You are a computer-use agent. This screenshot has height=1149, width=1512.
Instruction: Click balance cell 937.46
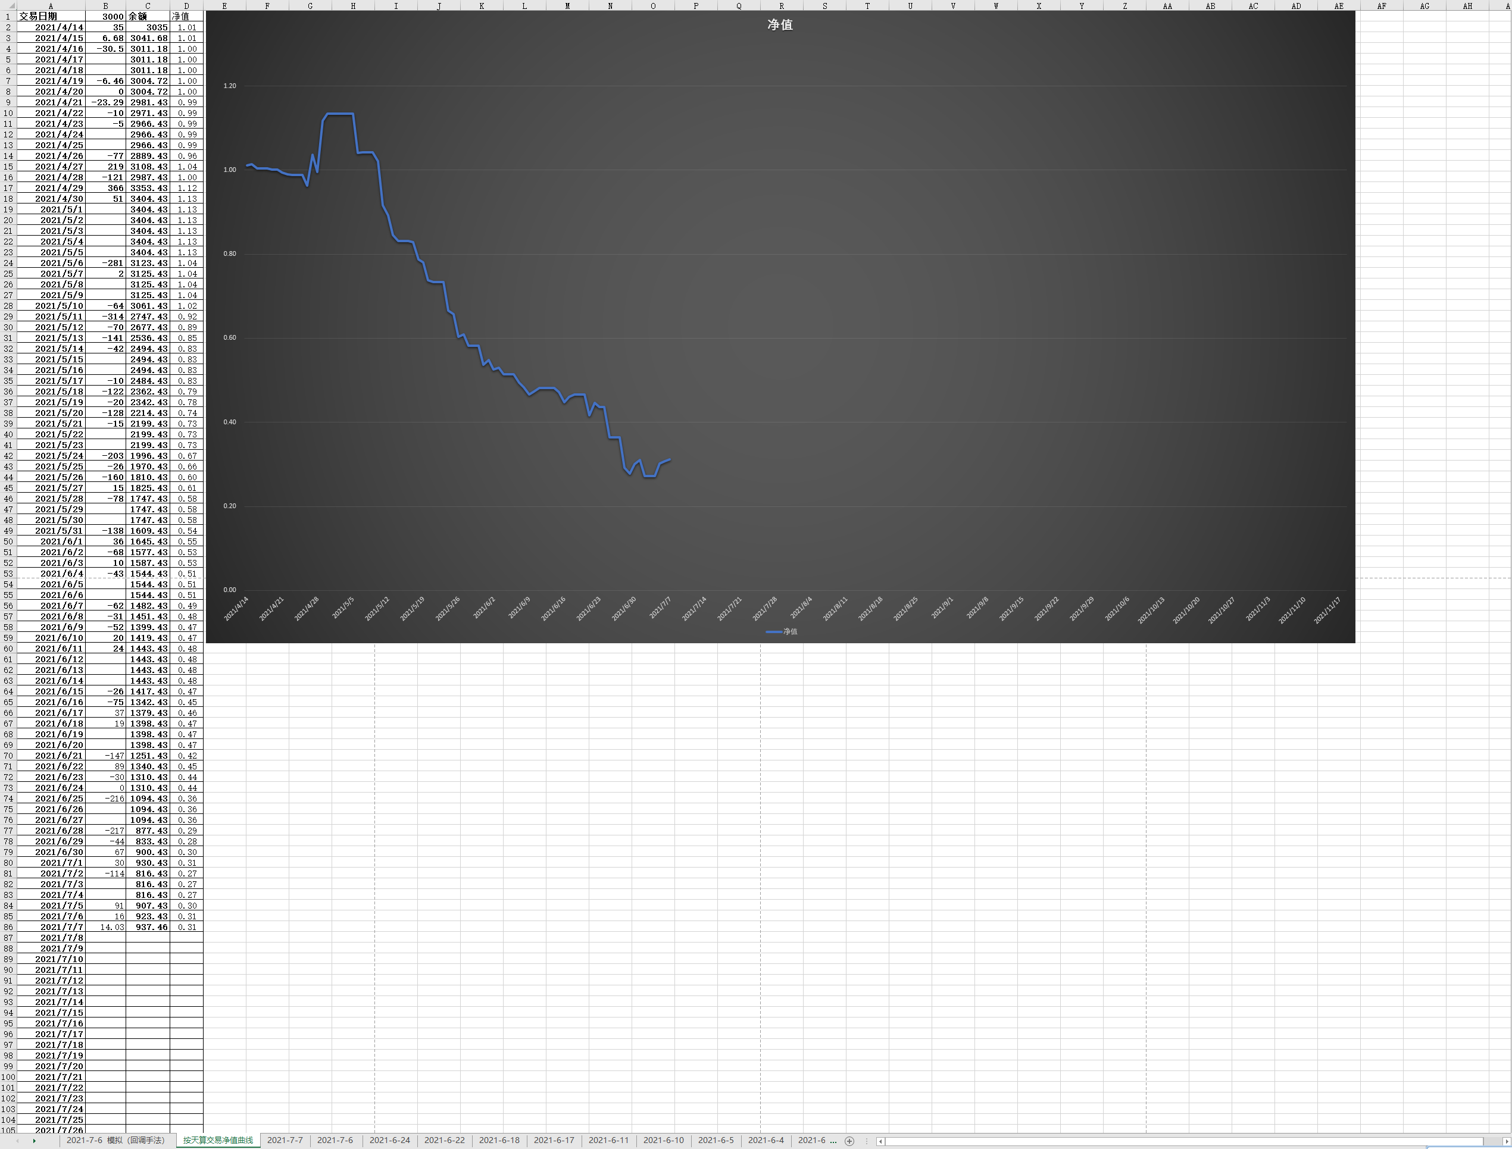(148, 926)
